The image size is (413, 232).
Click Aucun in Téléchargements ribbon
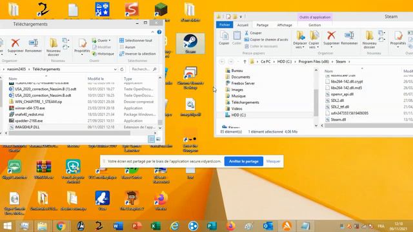click(128, 47)
